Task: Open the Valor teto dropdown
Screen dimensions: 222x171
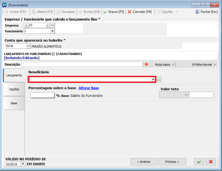Action: pyautogui.click(x=174, y=95)
